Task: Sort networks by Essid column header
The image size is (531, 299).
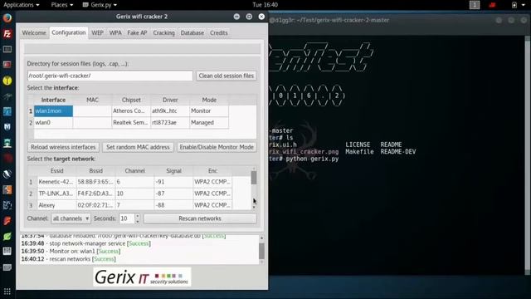Action: pos(57,171)
